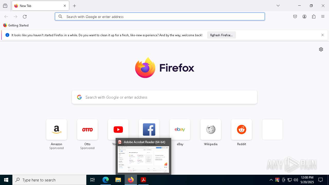Viewport: 329px width, 185px height.
Task: Dismiss the refresh Firefox notification bar
Action: (x=323, y=35)
